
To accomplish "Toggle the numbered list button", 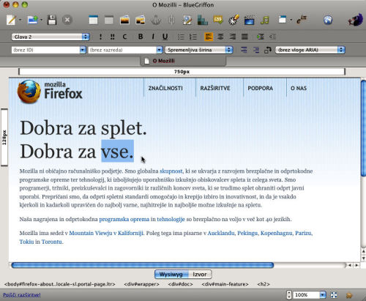I will (193, 37).
